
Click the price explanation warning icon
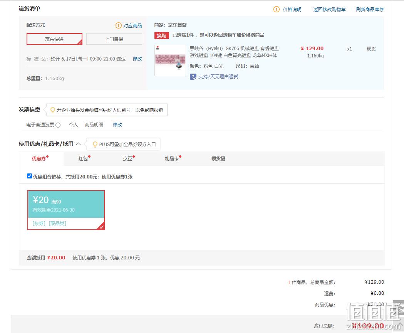(276, 9)
